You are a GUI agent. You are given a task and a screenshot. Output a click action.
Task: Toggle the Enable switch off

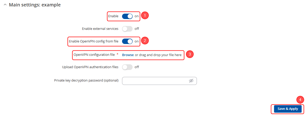pos(127,16)
